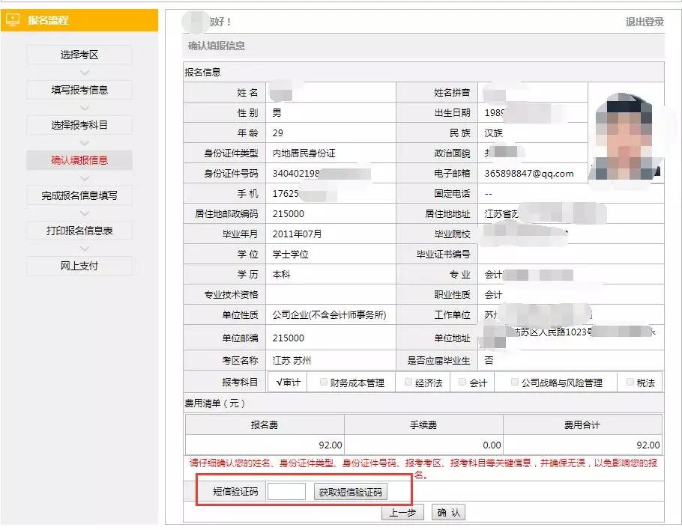Click the 确认 confirm button
Screen dimensions: 682x530
[x=449, y=512]
